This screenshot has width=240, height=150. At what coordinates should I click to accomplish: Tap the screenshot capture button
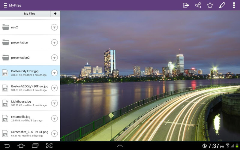click(49, 145)
